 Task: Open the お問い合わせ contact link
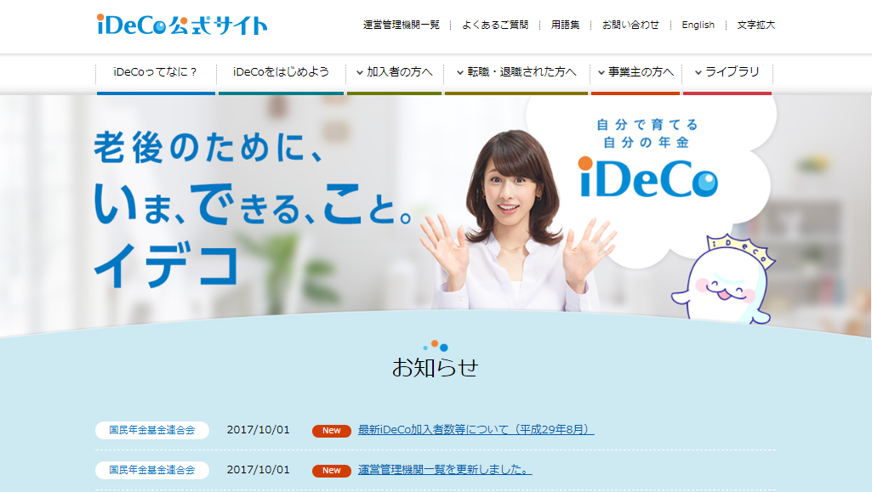(630, 25)
